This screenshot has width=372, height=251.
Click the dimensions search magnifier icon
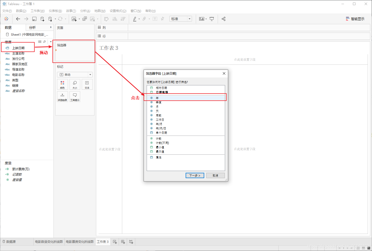[x=45, y=42]
